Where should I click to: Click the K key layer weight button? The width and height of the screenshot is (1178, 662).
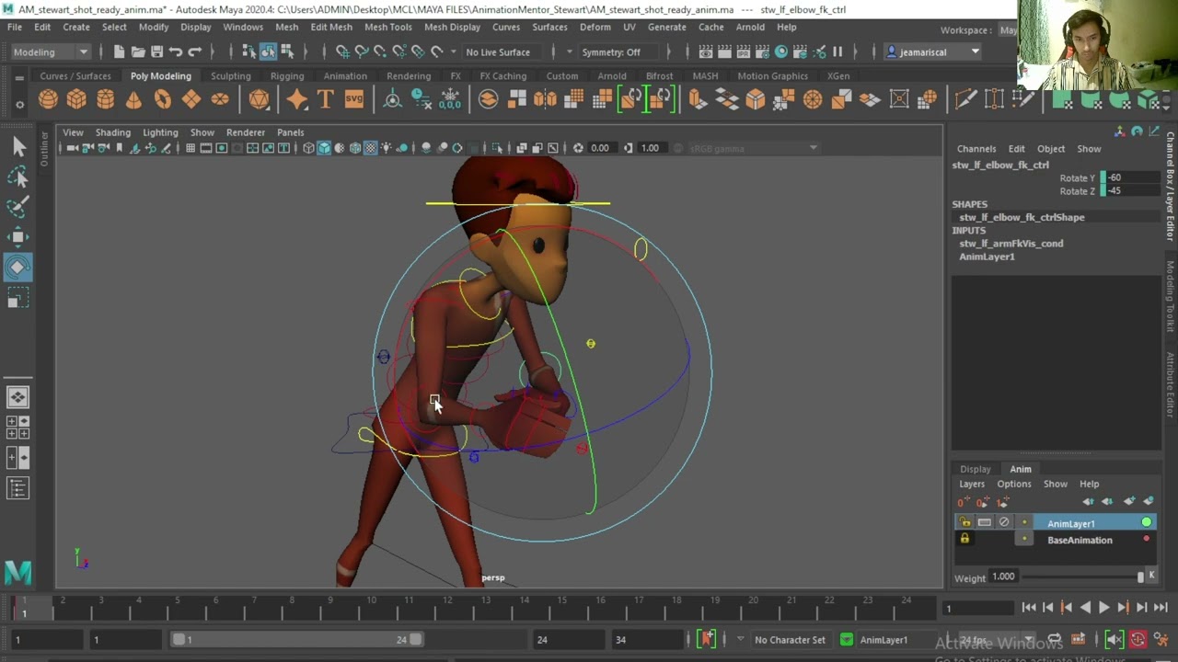click(x=1151, y=576)
